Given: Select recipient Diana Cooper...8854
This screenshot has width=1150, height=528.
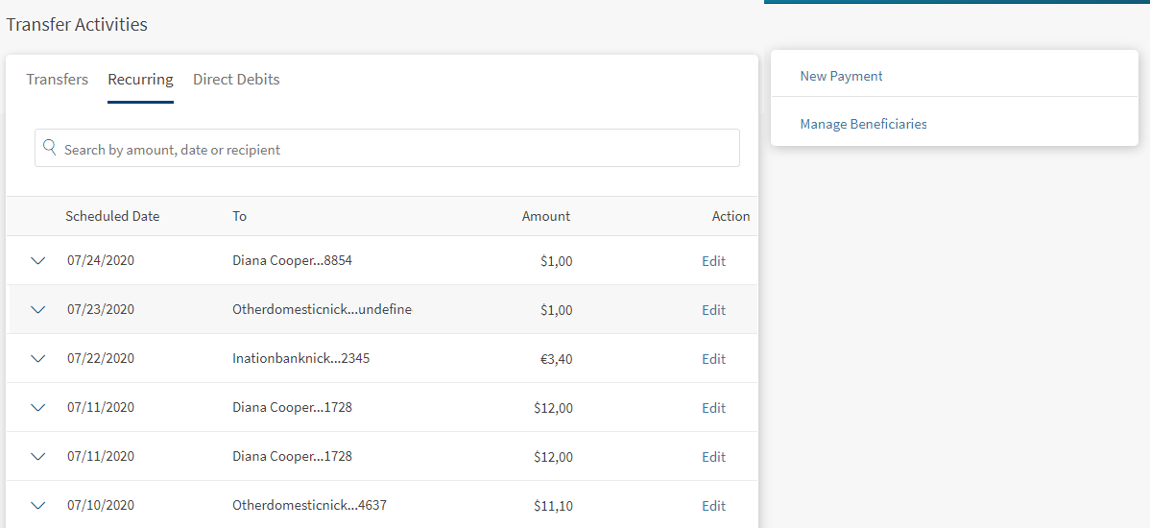Looking at the screenshot, I should point(292,261).
